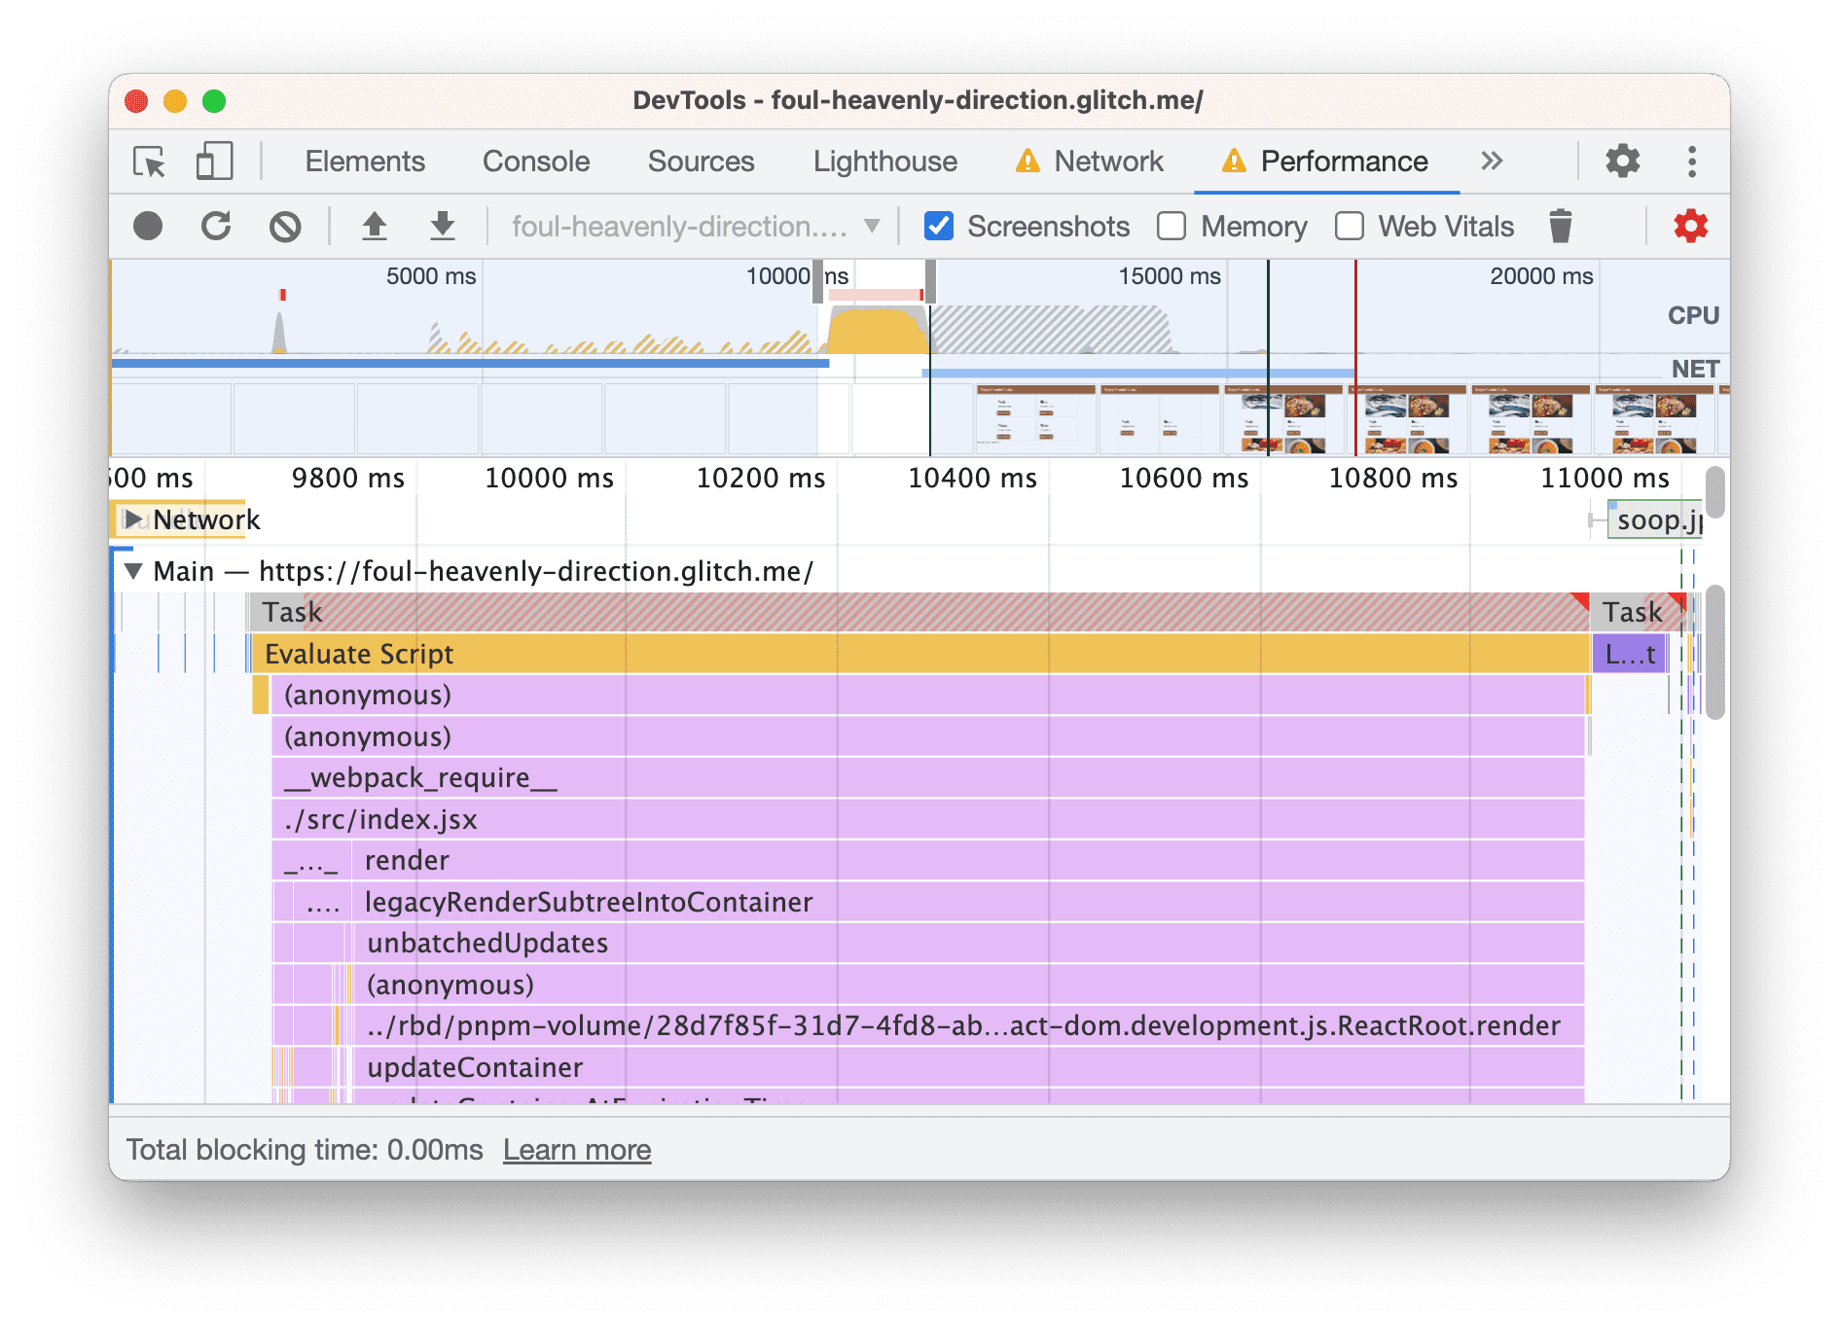Click the red timeline marker in overview
Screen dimensions: 1839x1325
coord(1355,357)
